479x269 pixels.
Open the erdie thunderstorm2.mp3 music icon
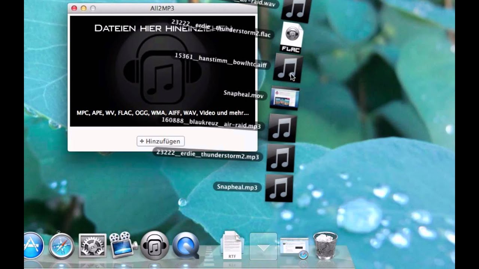pos(281,159)
